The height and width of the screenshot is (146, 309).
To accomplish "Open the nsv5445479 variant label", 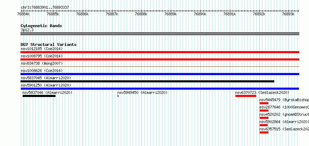I will pyautogui.click(x=284, y=100).
